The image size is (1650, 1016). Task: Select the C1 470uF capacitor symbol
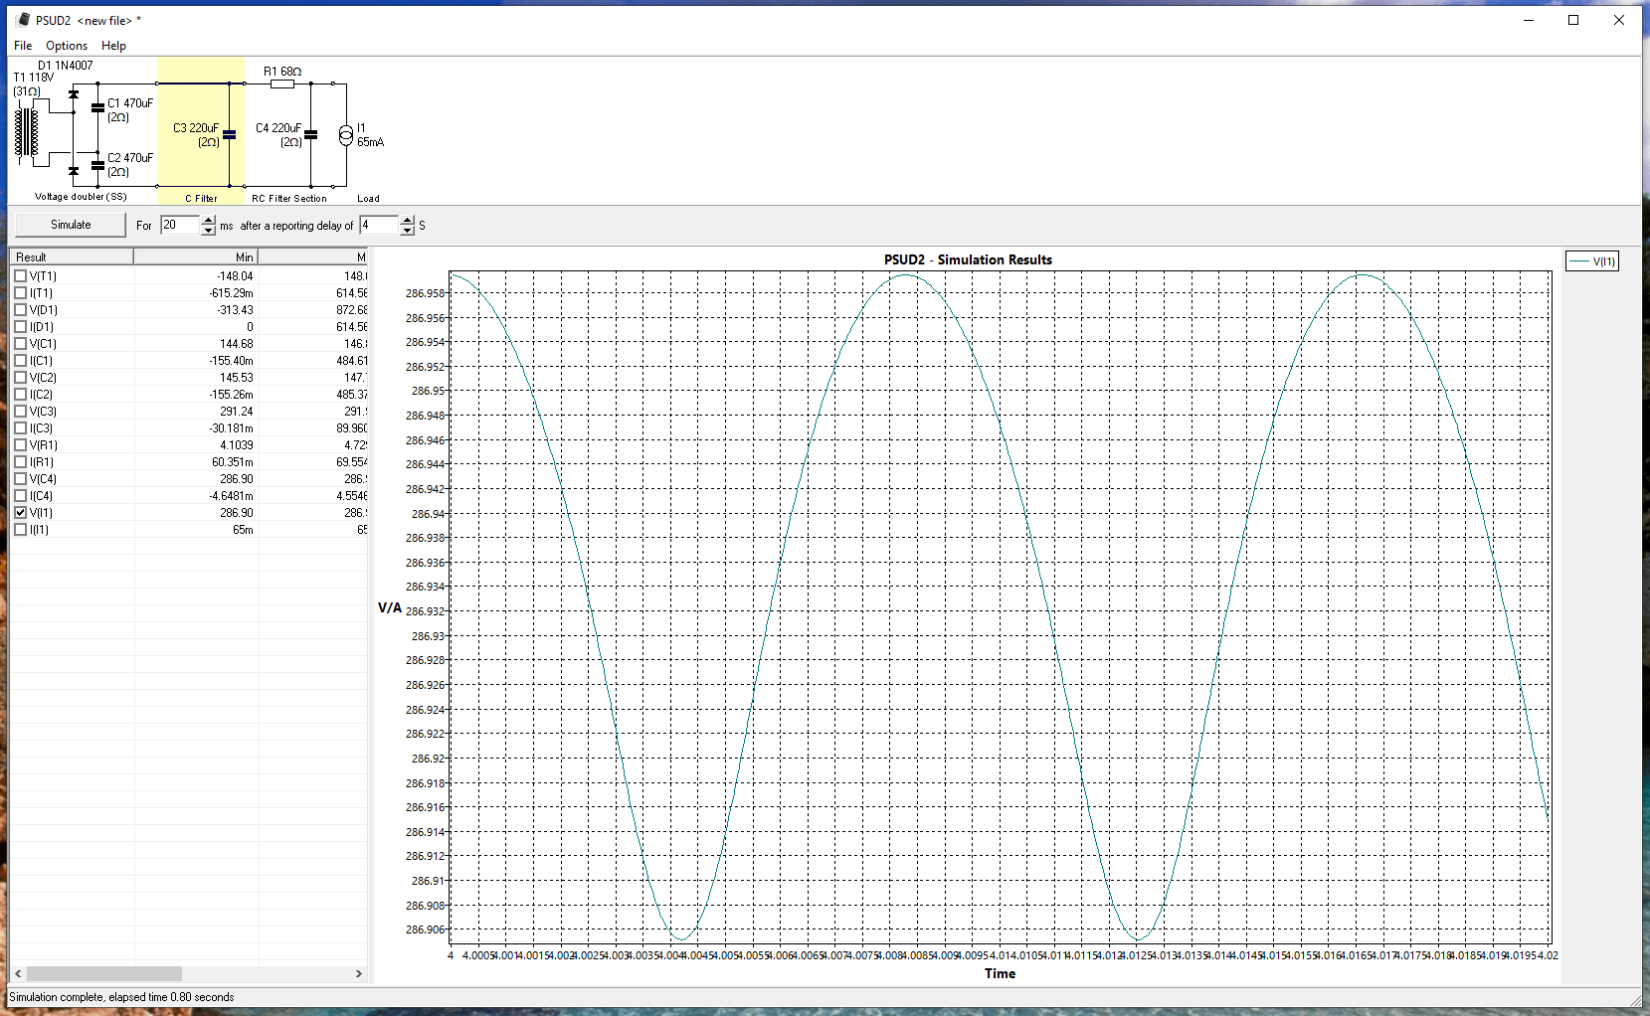[97, 107]
